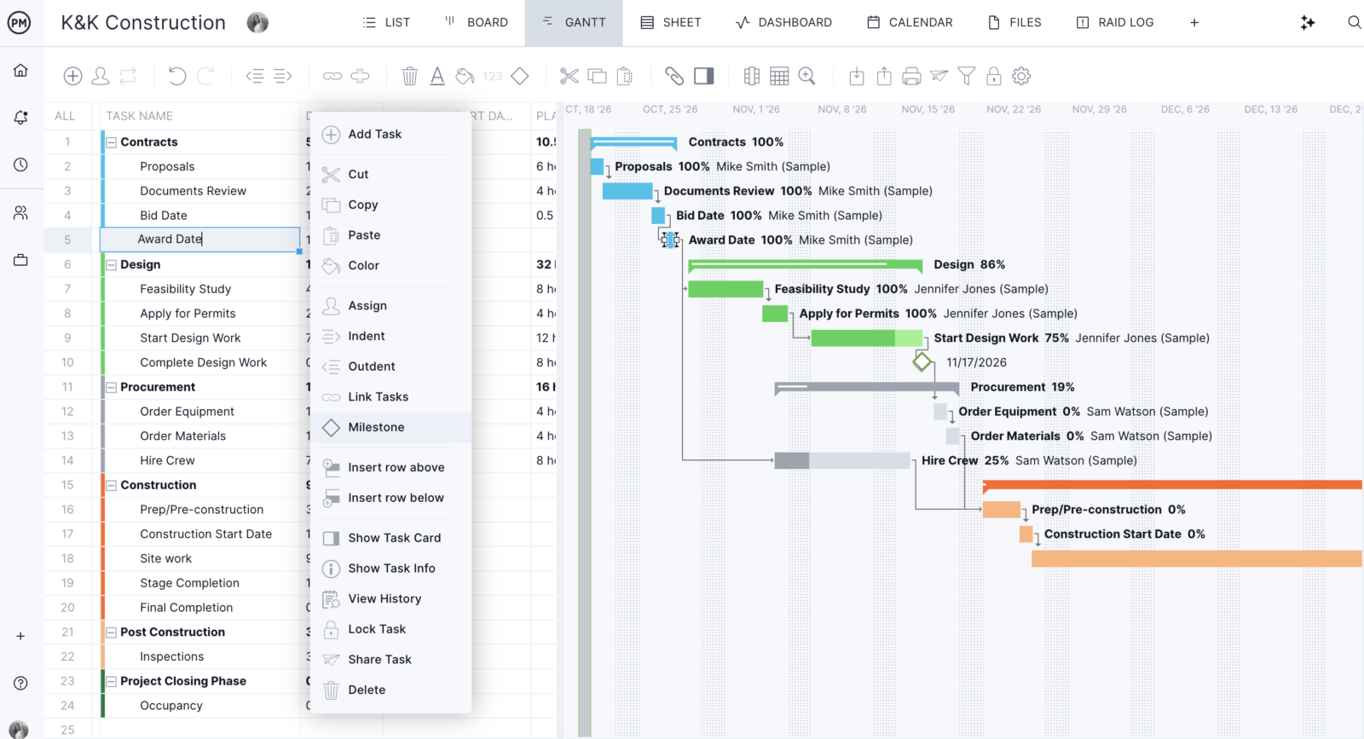
Task: Switch to the LIST view tab
Action: click(x=386, y=23)
